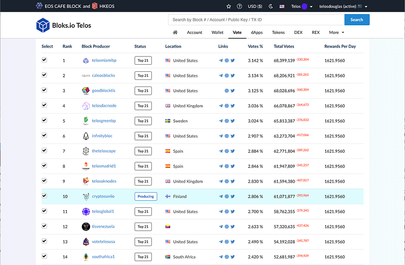Click the EOS Cafe Block sponsor logo
This screenshot has height=265, width=405.
point(39,6)
